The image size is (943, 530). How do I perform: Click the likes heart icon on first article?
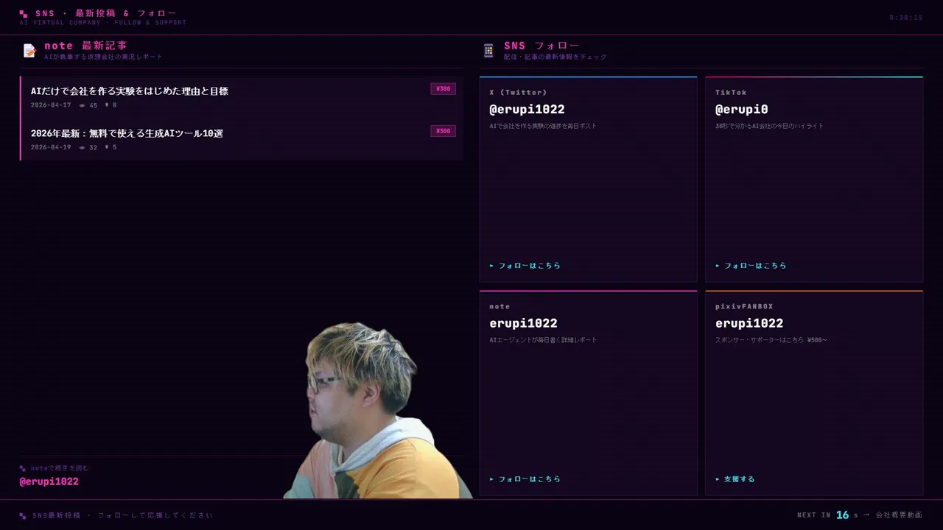(107, 105)
